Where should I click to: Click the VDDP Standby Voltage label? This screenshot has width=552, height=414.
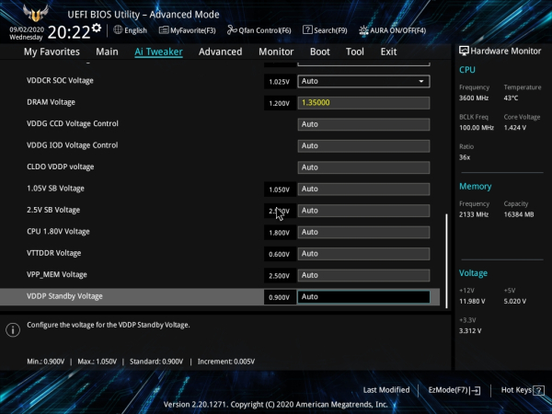click(x=64, y=296)
